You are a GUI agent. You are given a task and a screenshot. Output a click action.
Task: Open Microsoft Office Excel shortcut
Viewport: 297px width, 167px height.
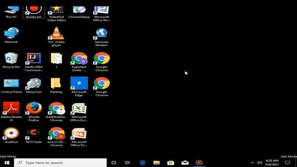79,112
